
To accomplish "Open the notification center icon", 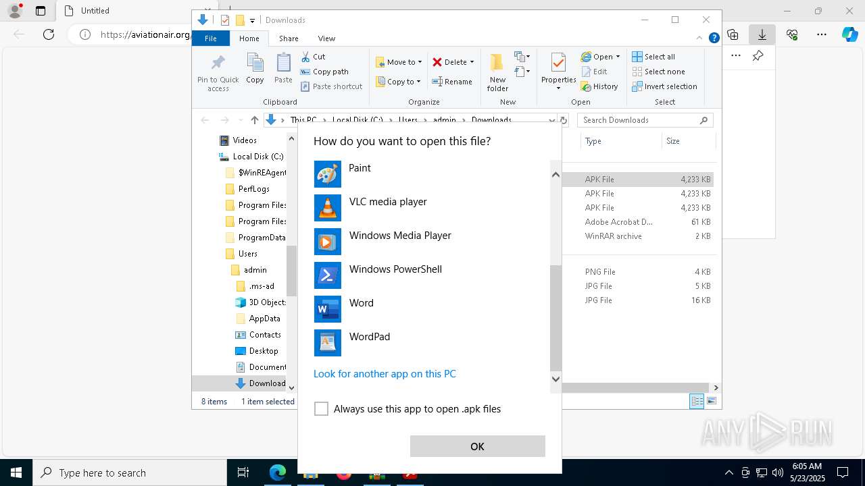I will [x=843, y=473].
